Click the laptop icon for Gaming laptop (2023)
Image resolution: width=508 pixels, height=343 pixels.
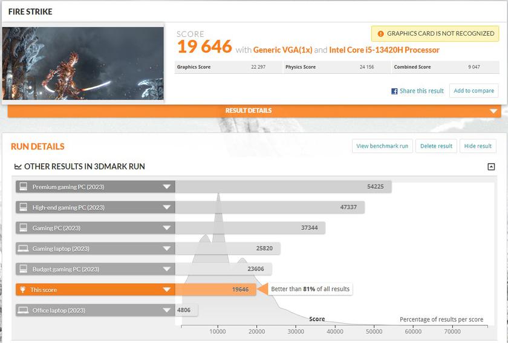point(24,249)
